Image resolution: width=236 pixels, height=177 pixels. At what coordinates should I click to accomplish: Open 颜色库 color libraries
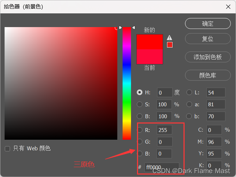(208, 75)
